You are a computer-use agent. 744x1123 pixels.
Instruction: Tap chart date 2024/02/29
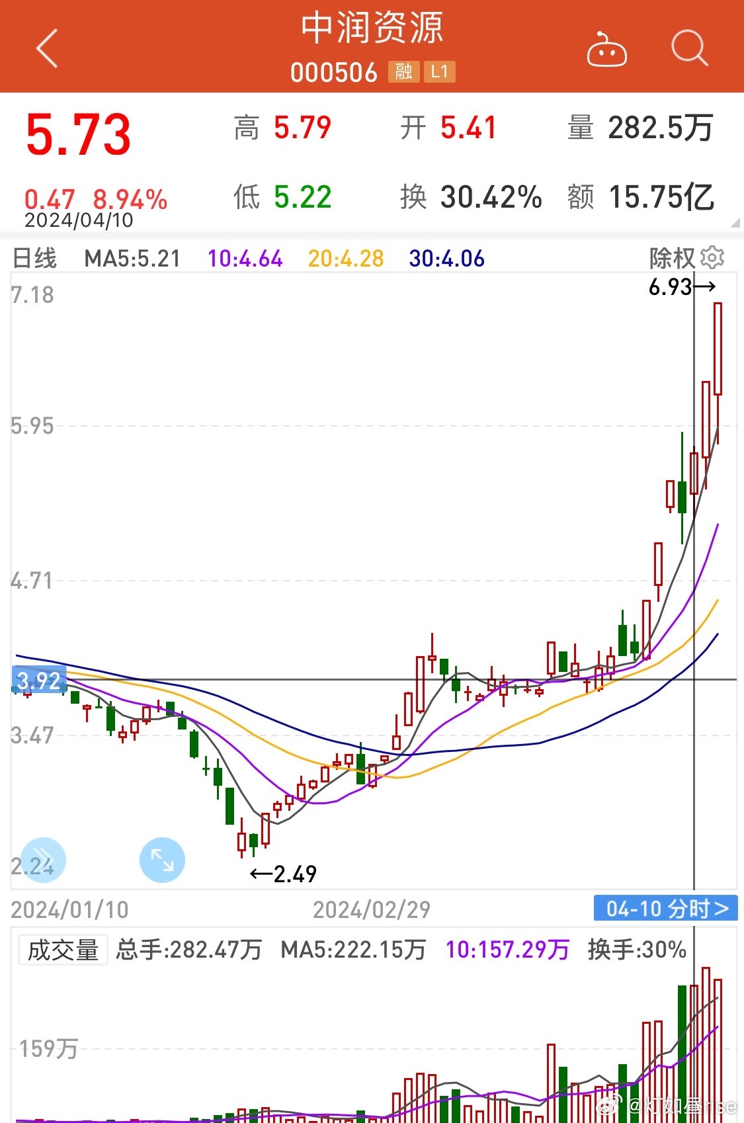tap(372, 909)
